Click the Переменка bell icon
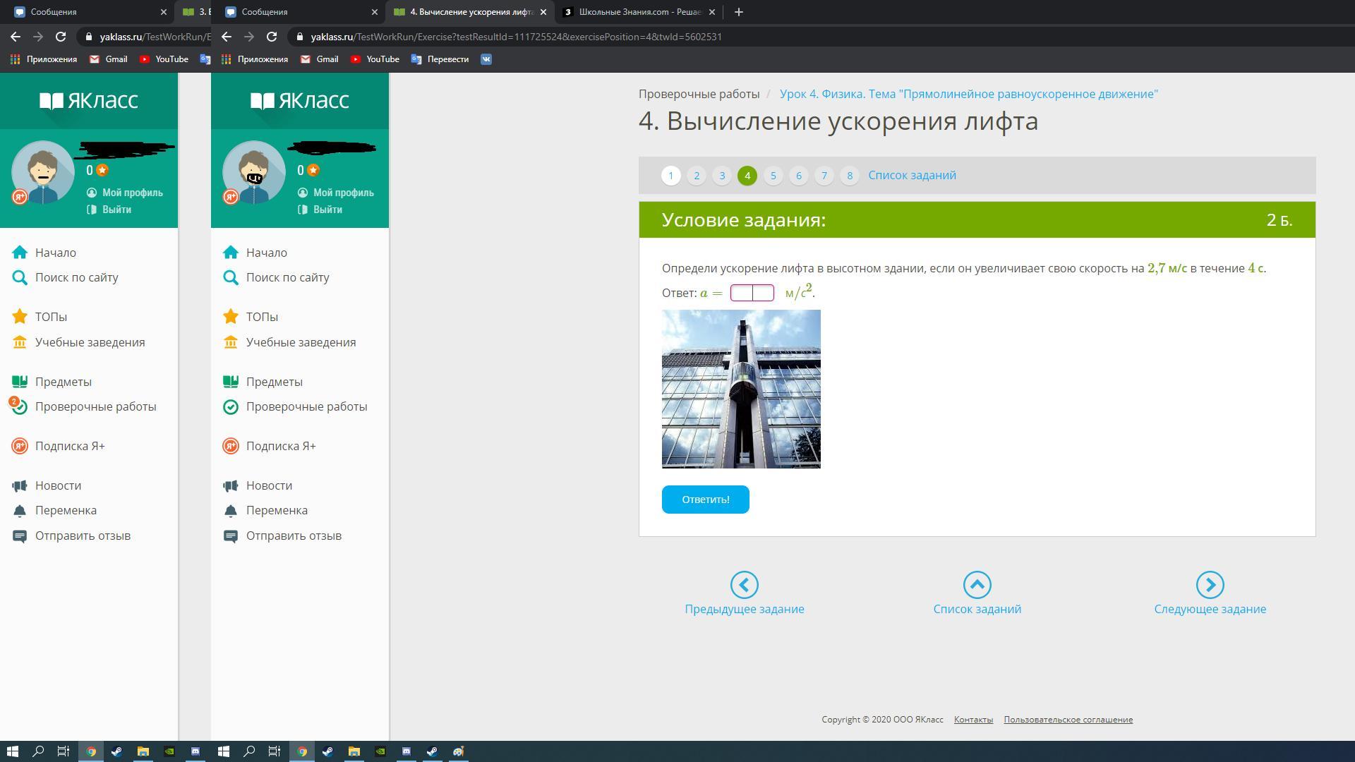The image size is (1355, 762). (231, 510)
